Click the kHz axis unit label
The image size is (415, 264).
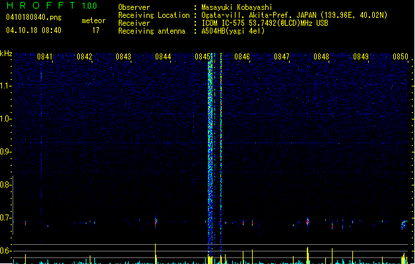(x=6, y=53)
